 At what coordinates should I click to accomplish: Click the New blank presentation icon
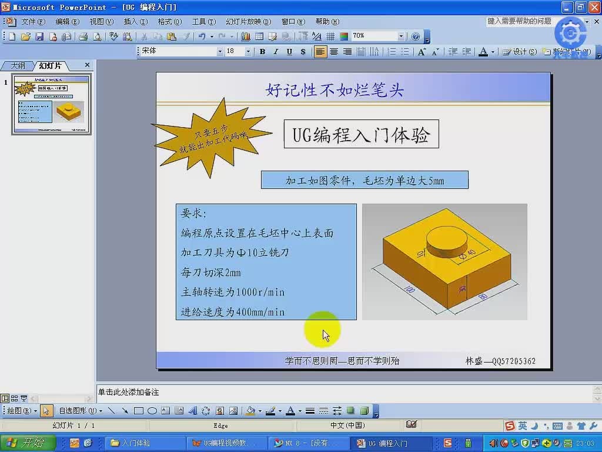click(x=12, y=36)
